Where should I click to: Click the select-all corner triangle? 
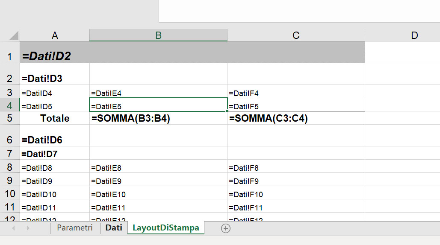pyautogui.click(x=14, y=35)
